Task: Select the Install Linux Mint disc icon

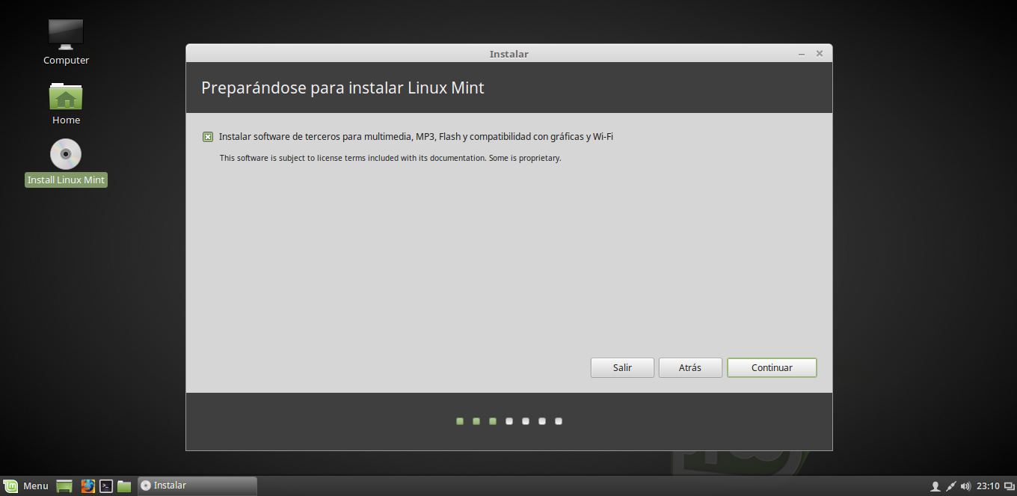Action: (66, 162)
